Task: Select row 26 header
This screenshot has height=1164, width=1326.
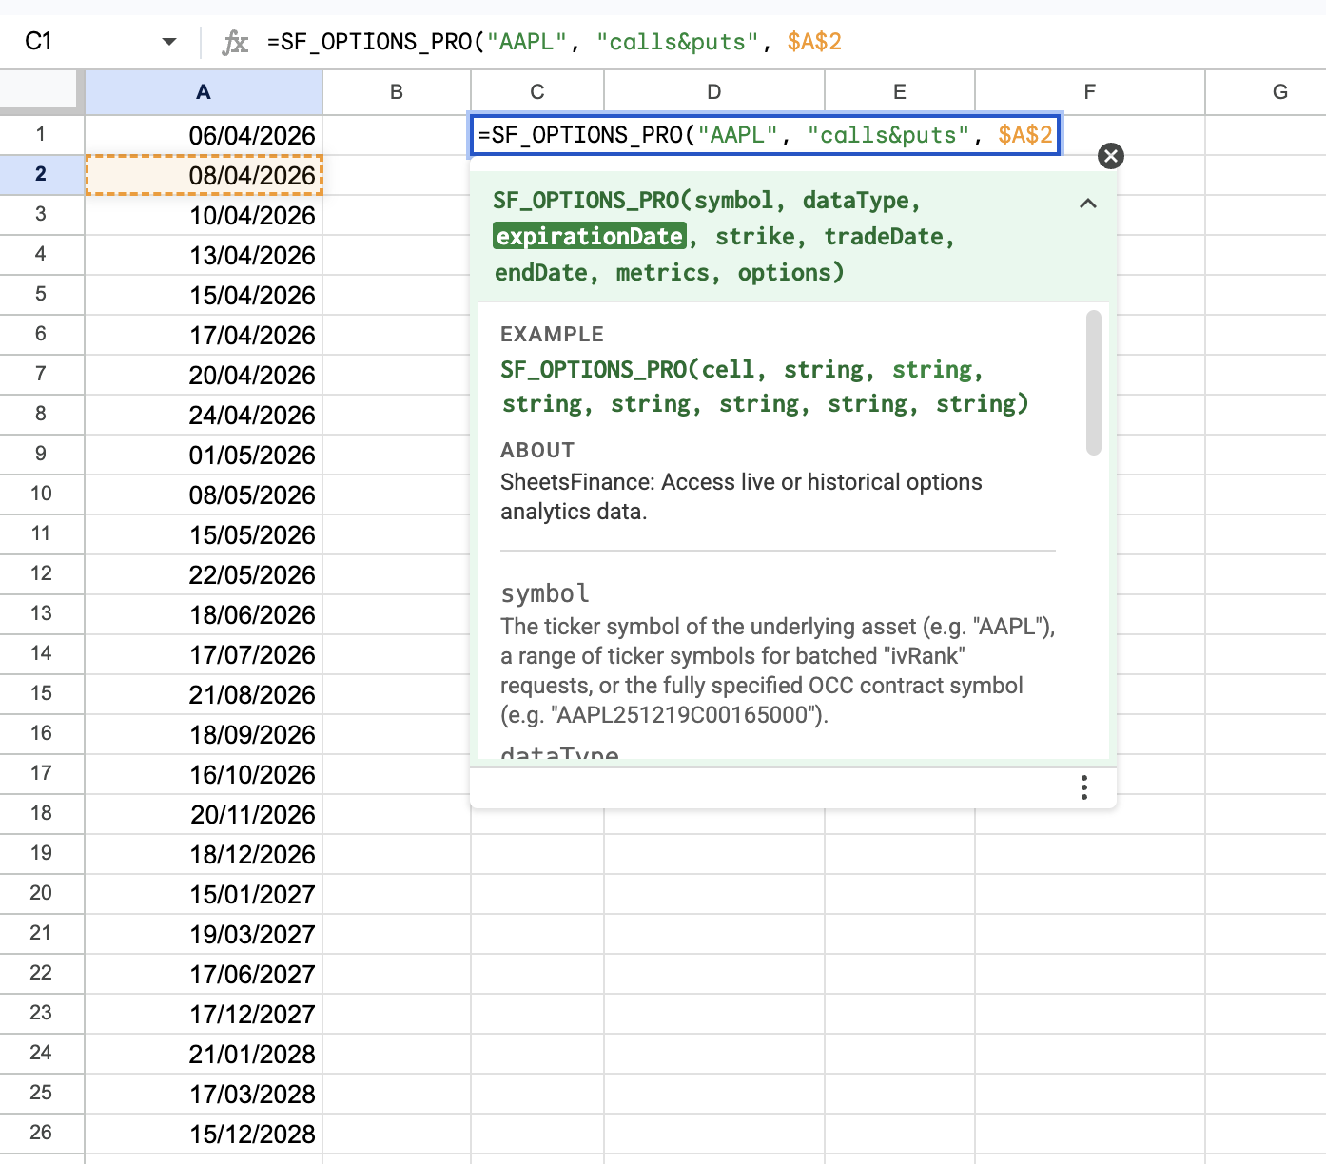Action: pos(41,1133)
